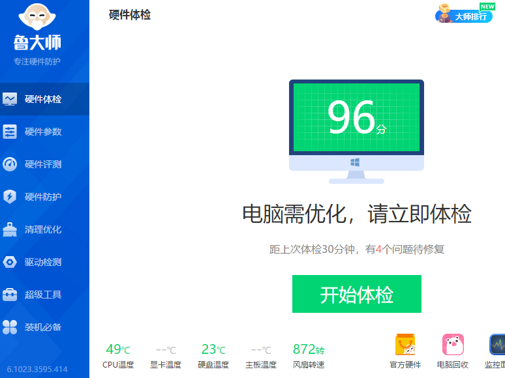Click the 官方硬件 label
This screenshot has width=505, height=378.
405,364
